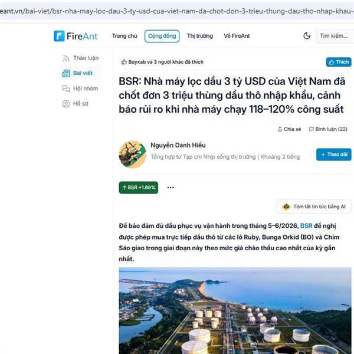
Task: Open the Trang chủ menu item
Action: point(124,36)
